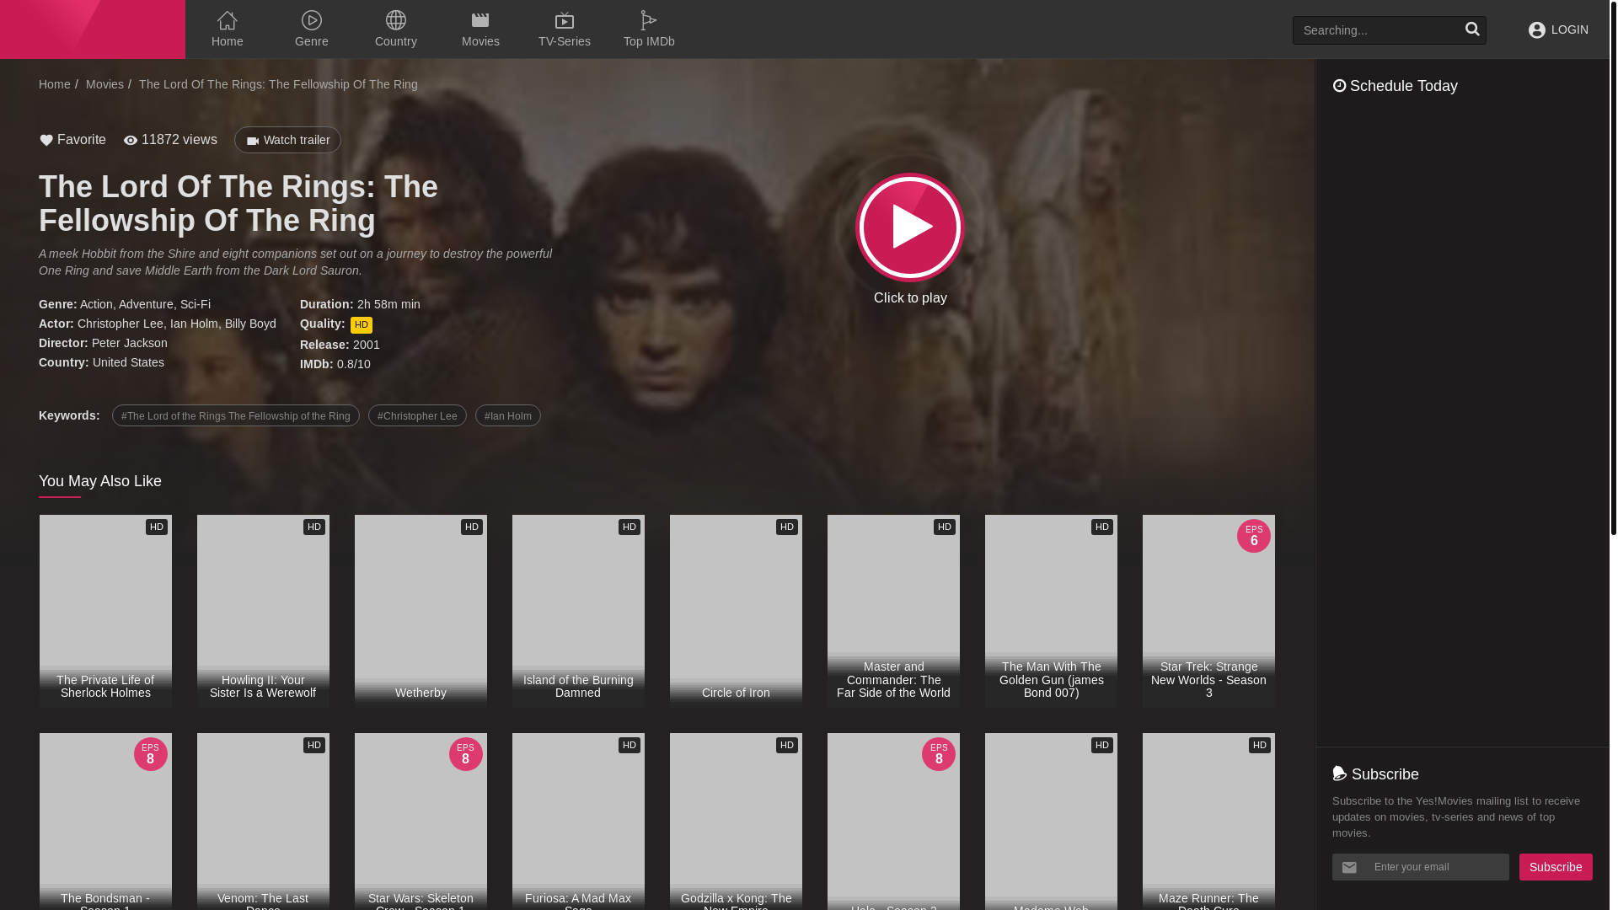Click the Movies clapperboard icon
Screen dimensions: 1618x910
[480, 20]
